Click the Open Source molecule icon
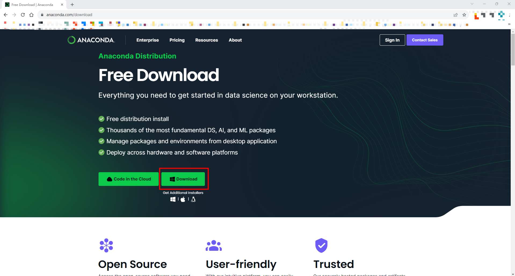 [x=106, y=245]
